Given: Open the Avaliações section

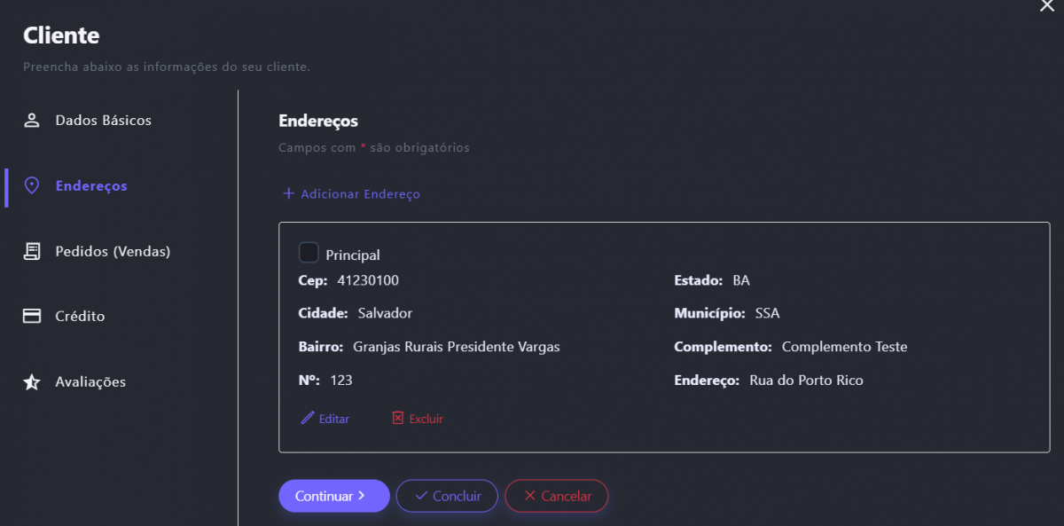Looking at the screenshot, I should 90,382.
